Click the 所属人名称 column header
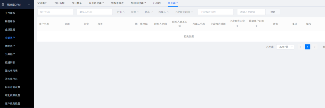This screenshot has width=325, height=108. 199,24
